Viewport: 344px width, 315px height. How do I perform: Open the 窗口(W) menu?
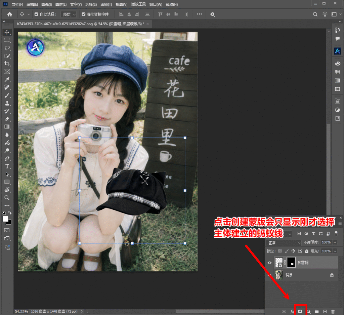[156, 4]
